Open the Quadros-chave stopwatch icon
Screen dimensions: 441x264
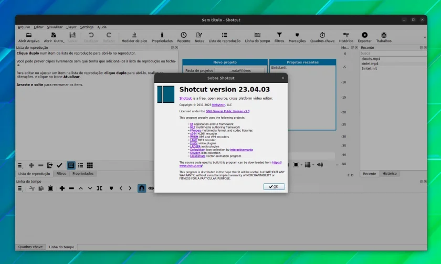[x=322, y=35]
